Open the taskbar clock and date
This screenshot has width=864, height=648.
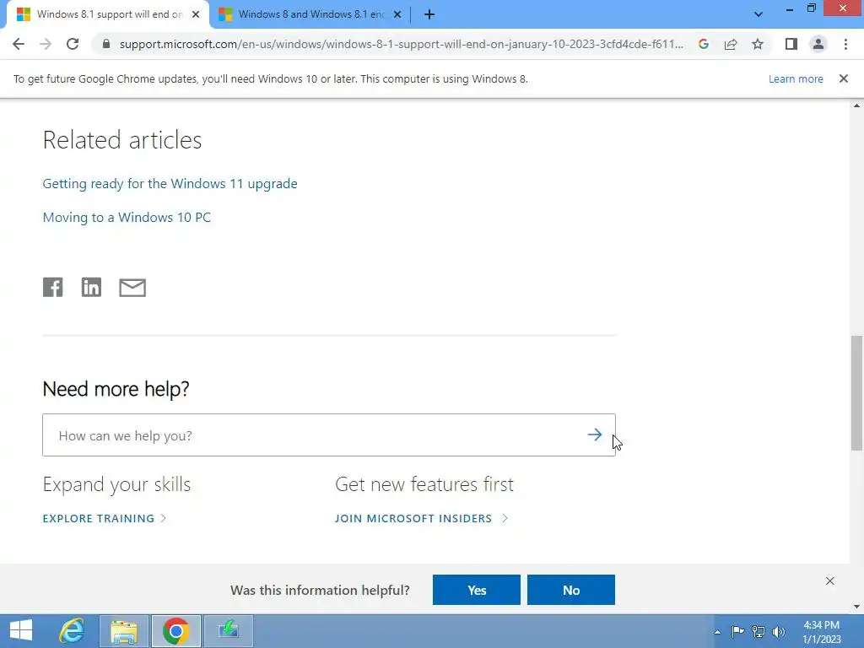click(822, 632)
